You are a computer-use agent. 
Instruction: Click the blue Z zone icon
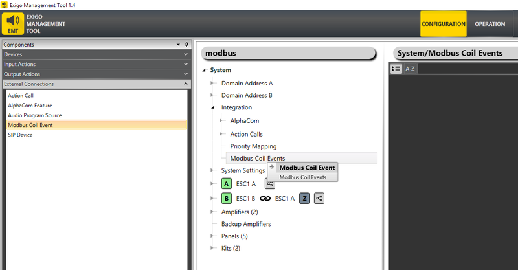point(304,199)
